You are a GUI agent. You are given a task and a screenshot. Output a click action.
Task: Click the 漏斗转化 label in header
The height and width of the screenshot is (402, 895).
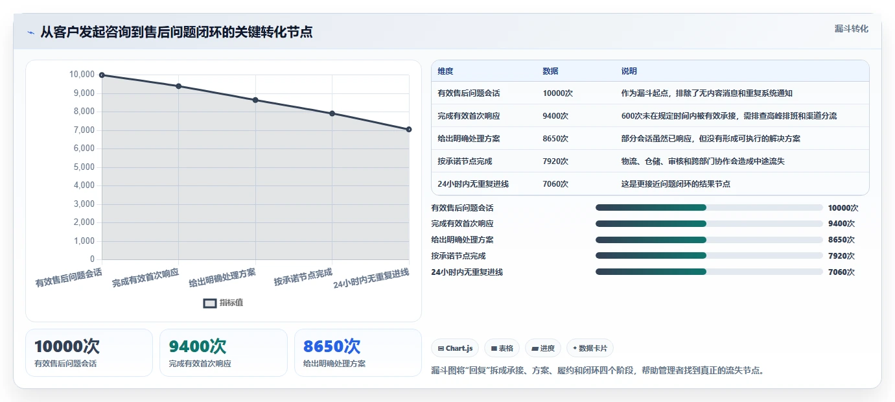(851, 29)
